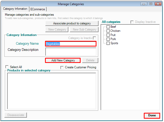
Task: Check the Pork category checkbox
Action: tap(108, 39)
